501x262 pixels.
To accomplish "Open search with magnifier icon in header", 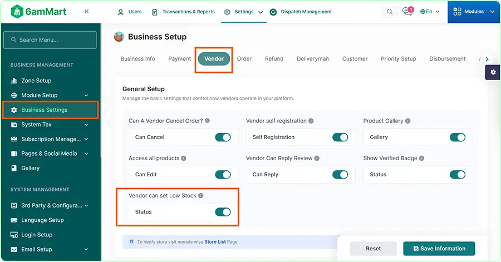I will point(390,12).
